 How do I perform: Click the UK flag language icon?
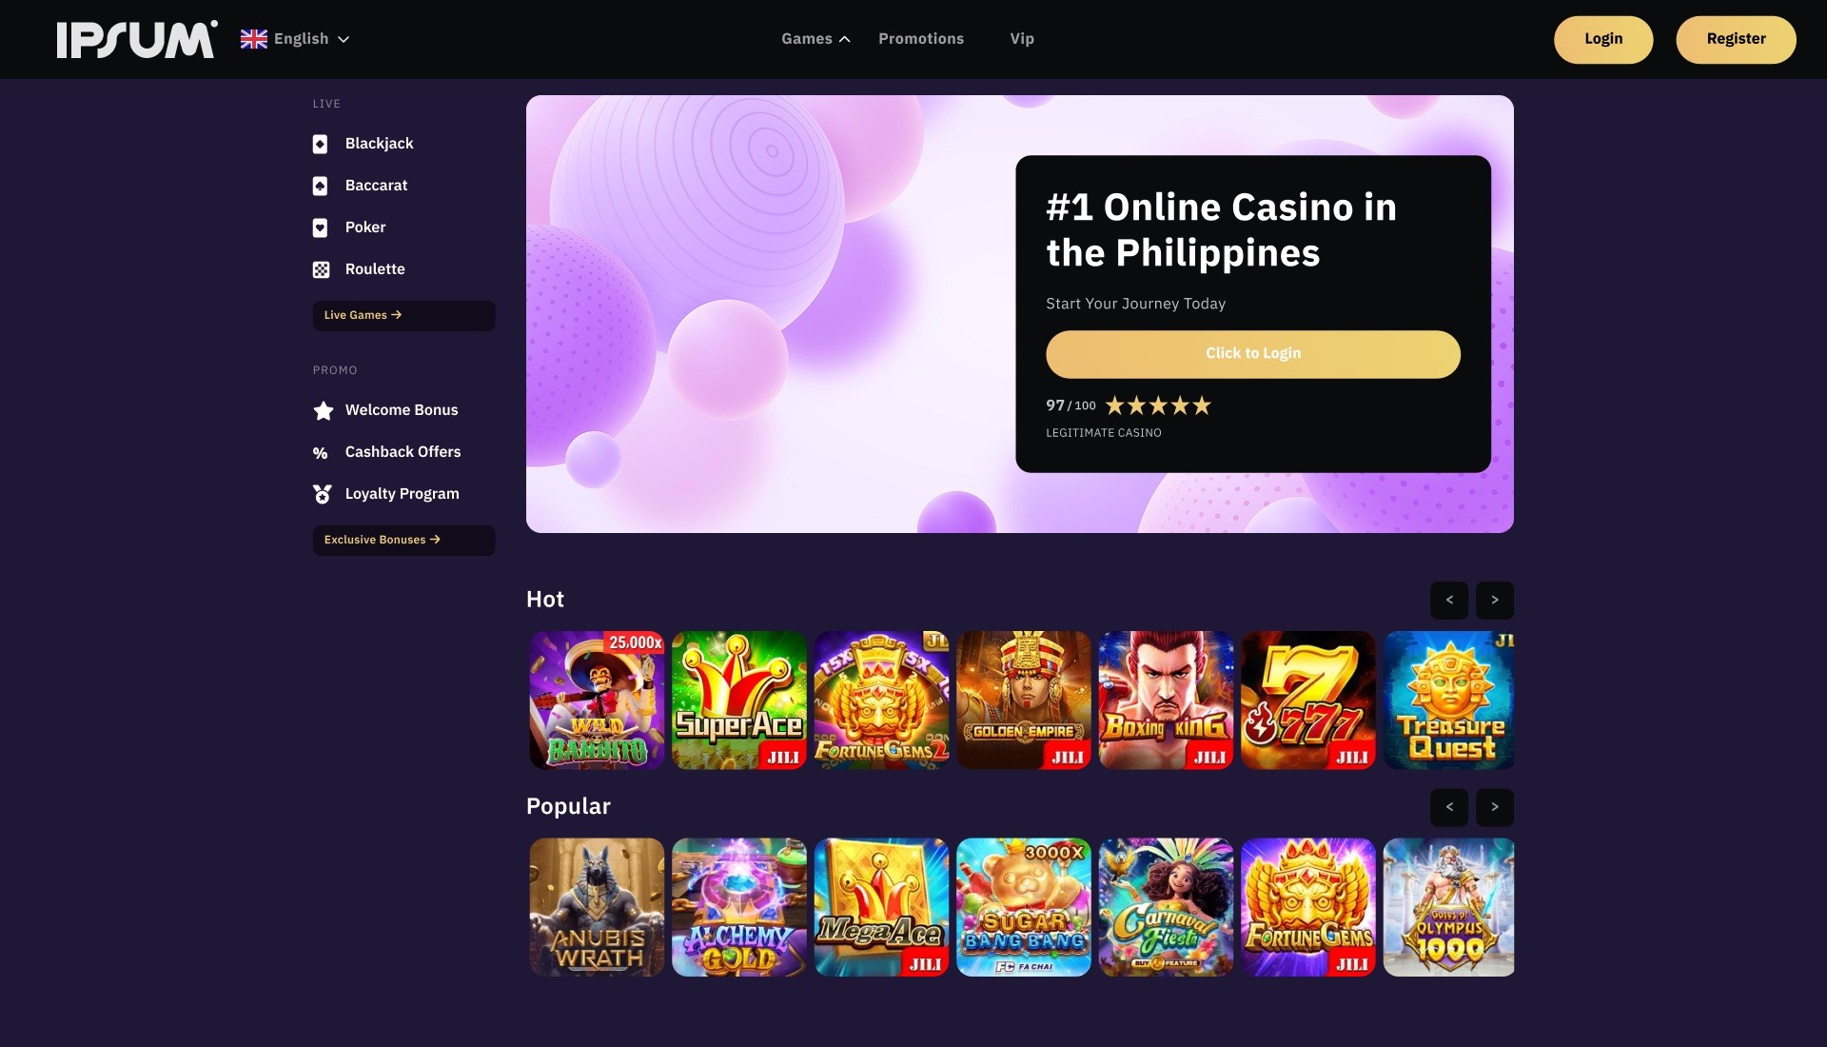coord(254,39)
